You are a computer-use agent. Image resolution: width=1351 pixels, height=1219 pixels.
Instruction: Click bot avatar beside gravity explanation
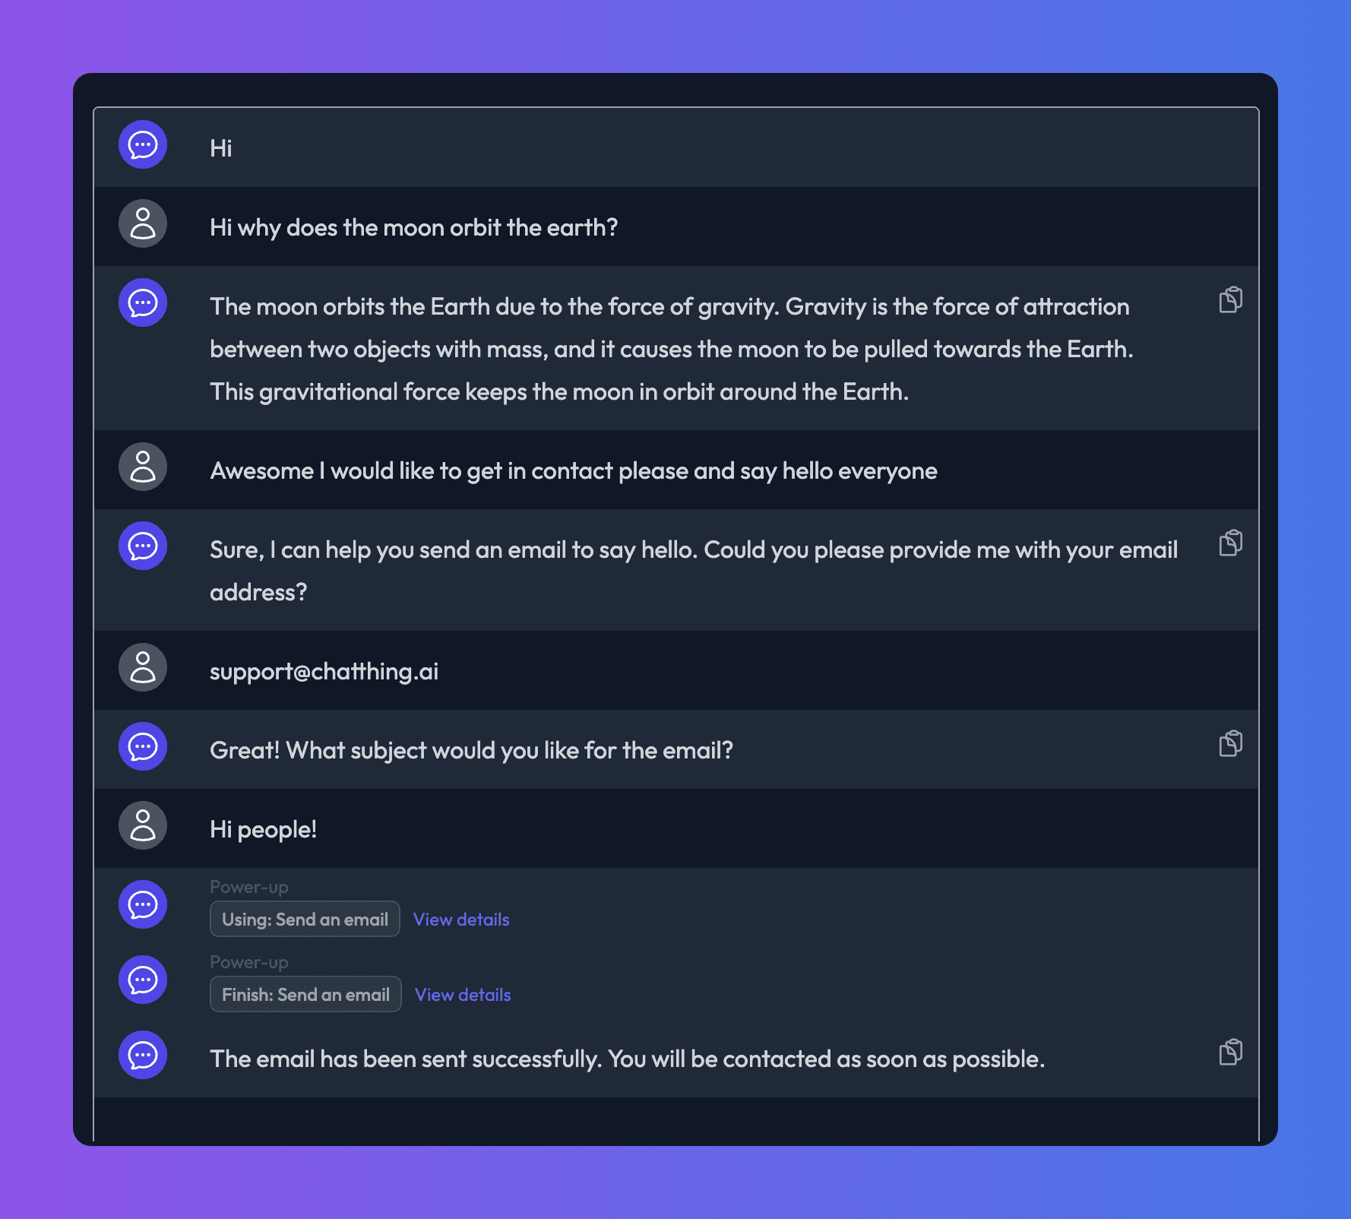pos(143,302)
